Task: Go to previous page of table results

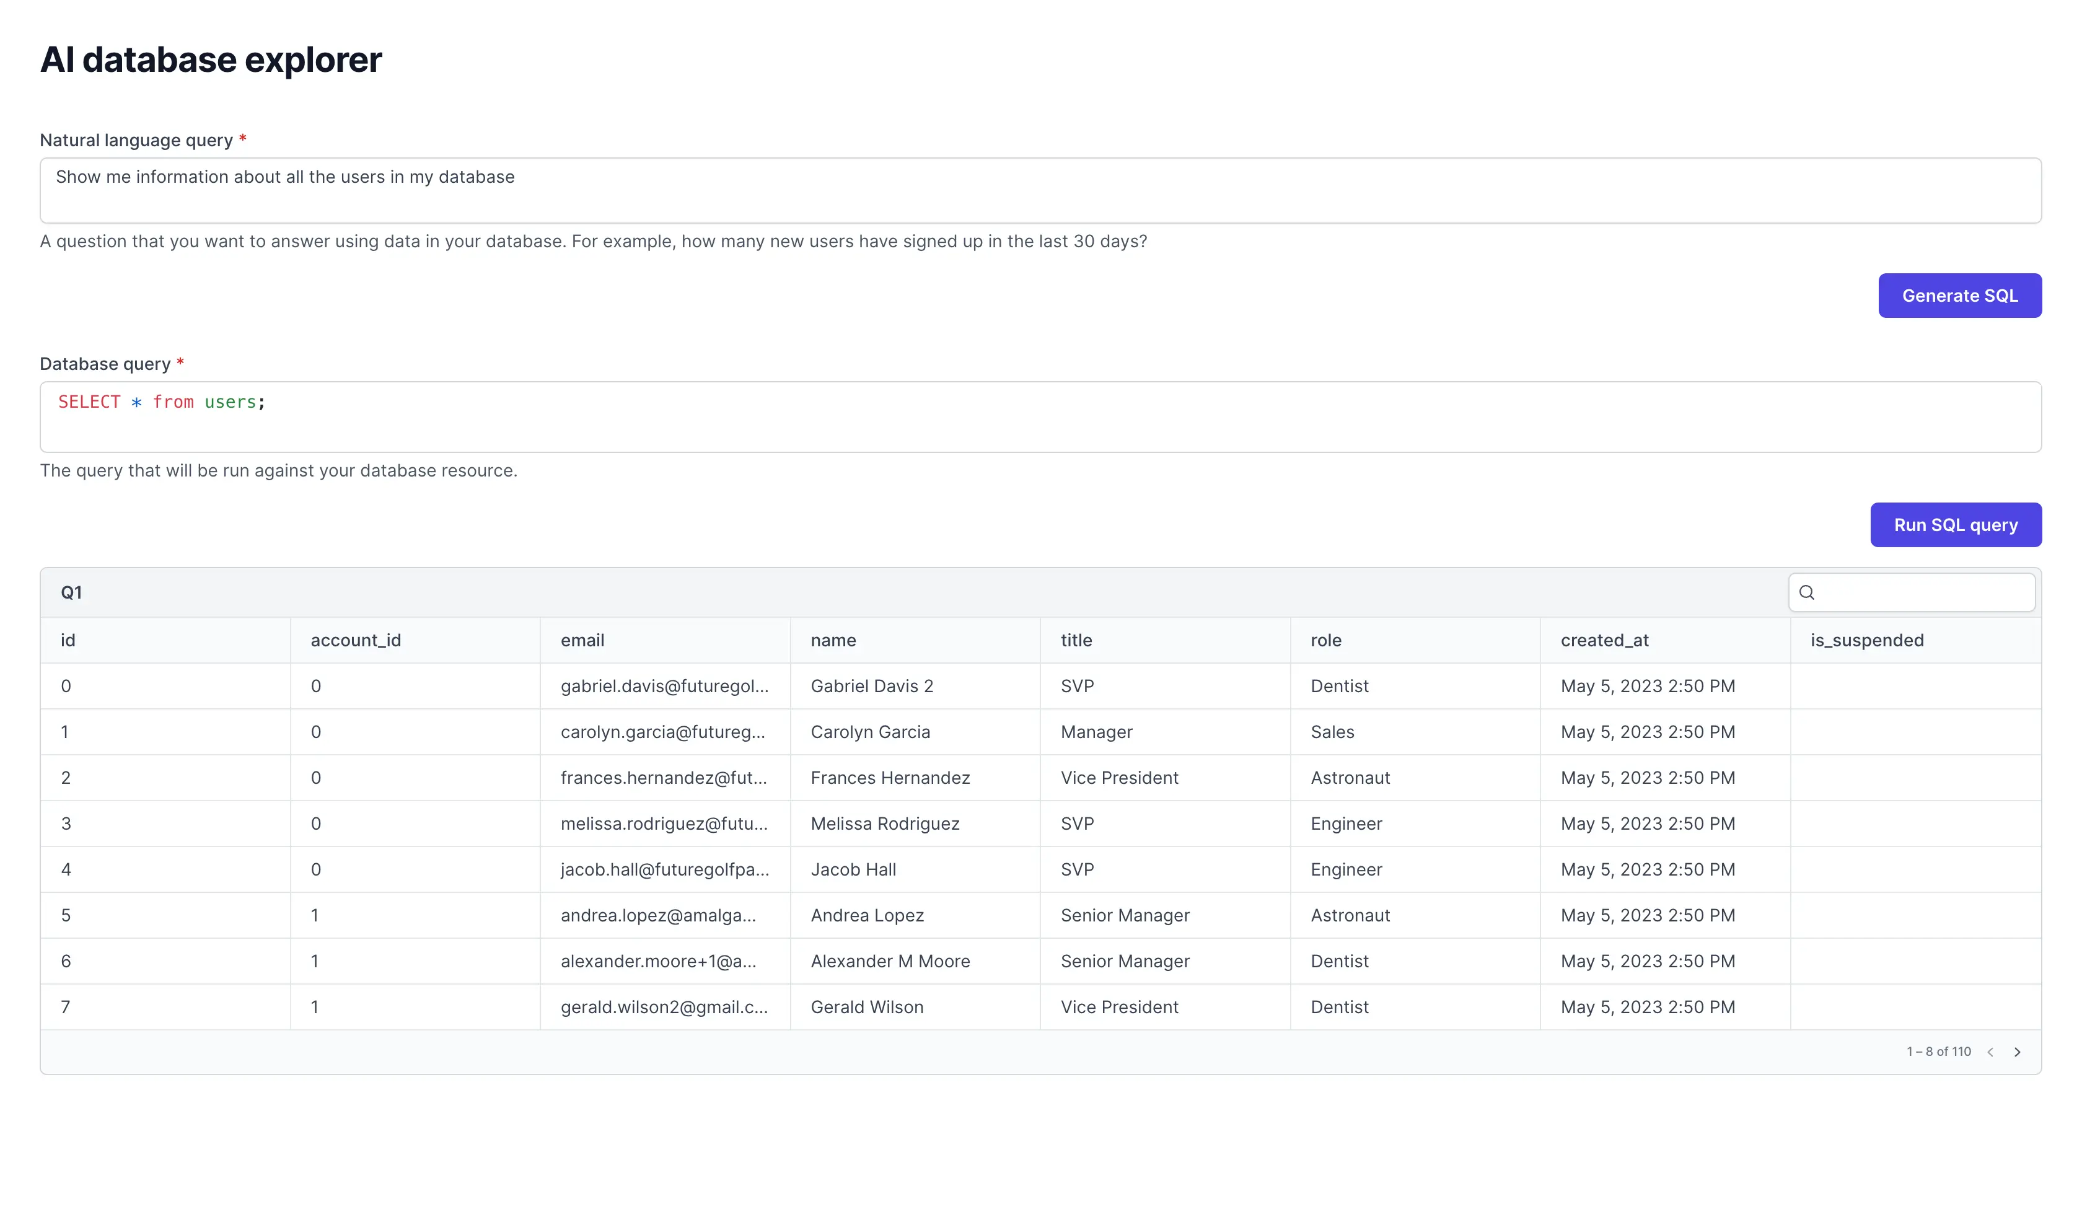Action: (1990, 1052)
